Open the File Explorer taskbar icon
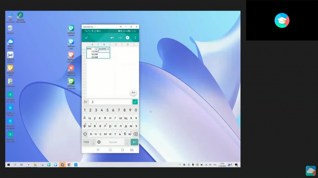This screenshot has height=178, width=318. [35, 165]
